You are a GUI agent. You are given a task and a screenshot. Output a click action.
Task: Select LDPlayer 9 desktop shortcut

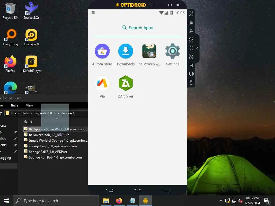pyautogui.click(x=31, y=38)
